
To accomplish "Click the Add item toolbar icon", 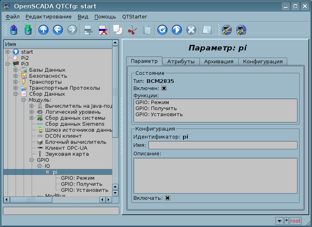I will [x=88, y=30].
